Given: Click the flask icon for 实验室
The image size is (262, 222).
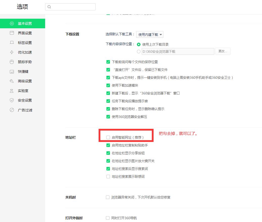Looking at the screenshot, I should 12,91.
